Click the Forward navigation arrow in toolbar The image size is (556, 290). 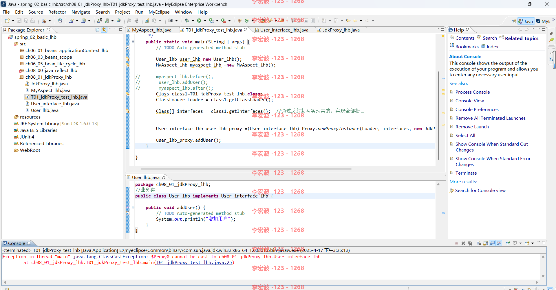pos(367,21)
